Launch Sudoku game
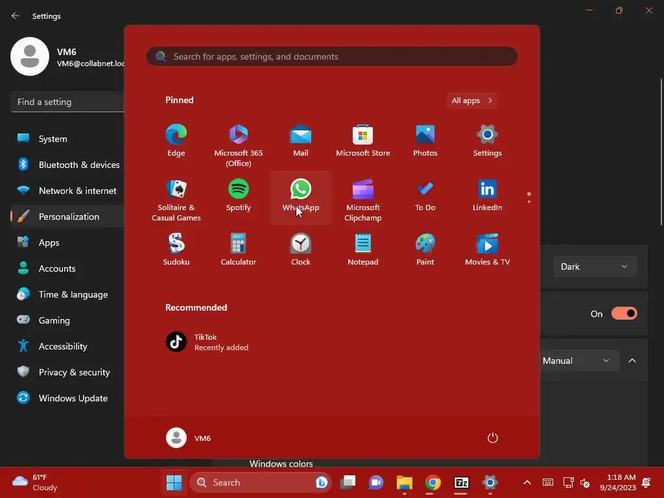The image size is (664, 498). [176, 250]
